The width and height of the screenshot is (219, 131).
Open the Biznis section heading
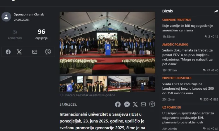pyautogui.click(x=168, y=11)
